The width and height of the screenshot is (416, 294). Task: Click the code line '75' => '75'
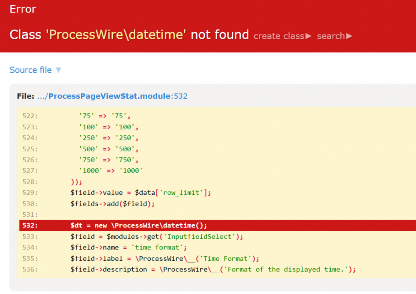(104, 116)
